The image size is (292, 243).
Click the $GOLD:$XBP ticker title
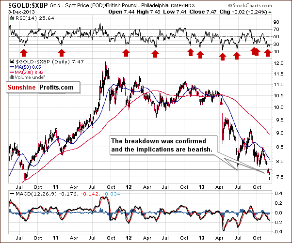click(x=28, y=6)
